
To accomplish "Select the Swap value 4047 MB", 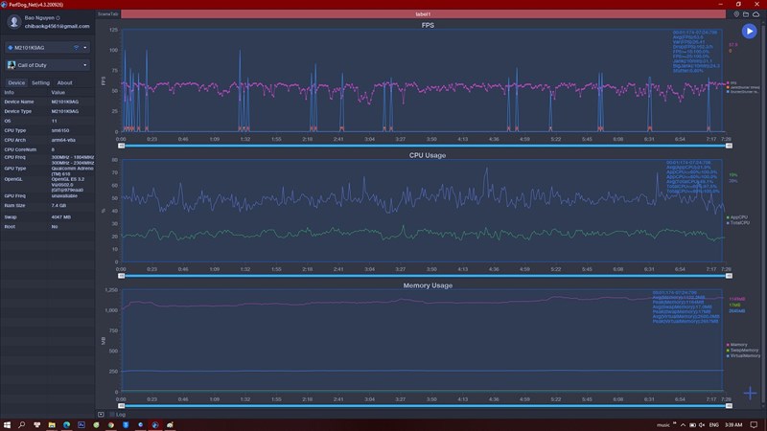I will coord(61,217).
